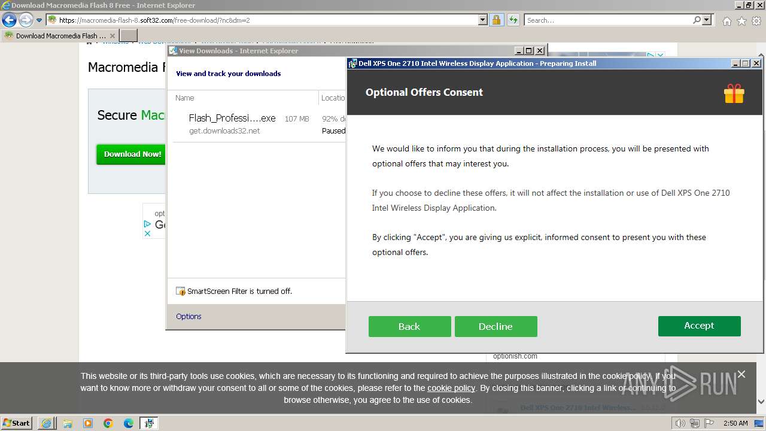Click the installer window title bar icon
The image size is (766, 431).
(x=352, y=63)
